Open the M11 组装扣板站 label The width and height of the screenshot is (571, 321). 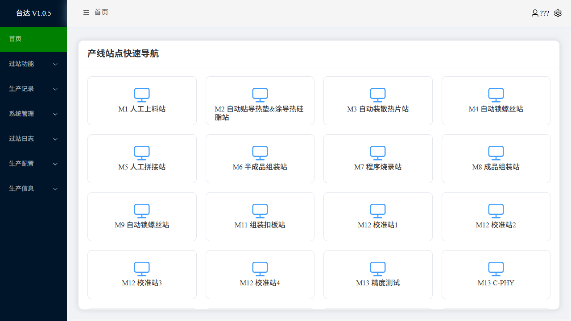260,225
